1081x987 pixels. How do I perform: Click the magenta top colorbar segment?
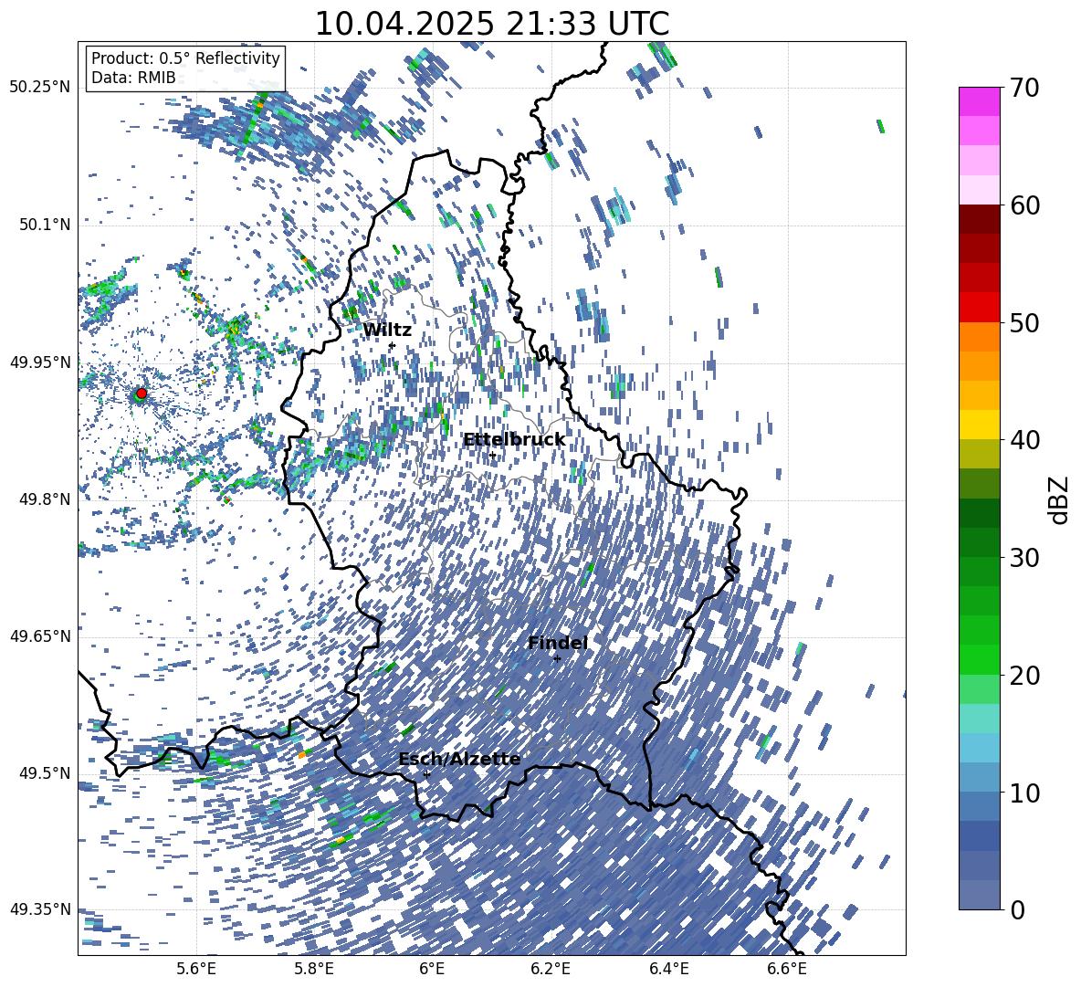point(979,101)
